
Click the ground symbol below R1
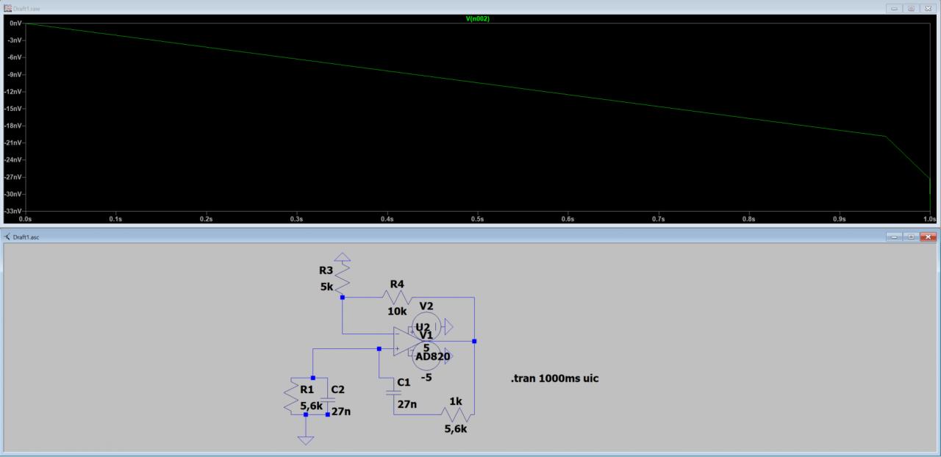[306, 440]
